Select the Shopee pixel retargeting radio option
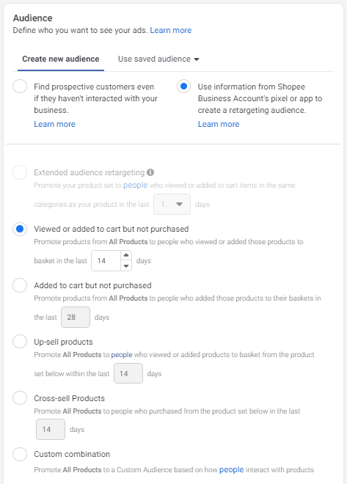The width and height of the screenshot is (347, 484). coord(183,86)
